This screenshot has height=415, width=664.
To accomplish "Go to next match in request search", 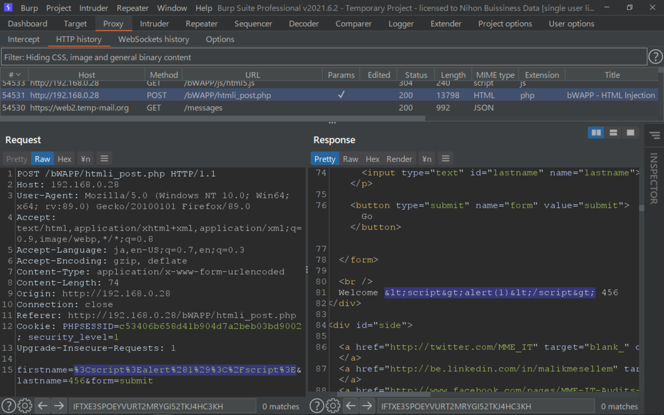I will tap(59, 406).
